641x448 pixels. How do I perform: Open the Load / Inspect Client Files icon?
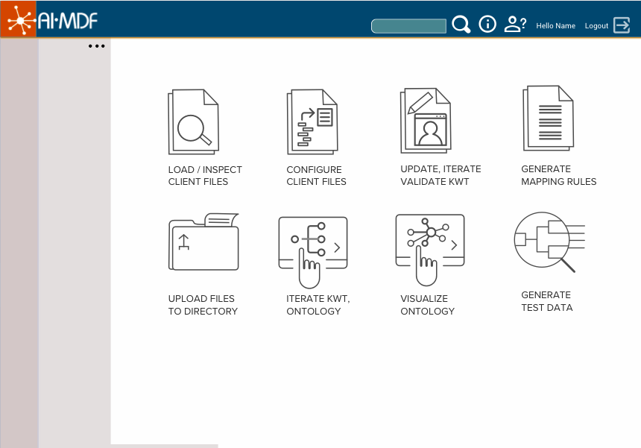(193, 122)
